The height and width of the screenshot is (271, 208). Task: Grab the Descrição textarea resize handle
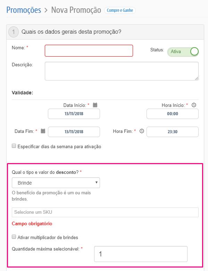coord(197,78)
